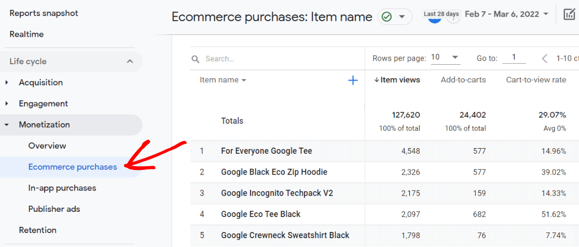Click the 159 add-to-carts value
The width and height of the screenshot is (579, 247).
click(x=479, y=193)
